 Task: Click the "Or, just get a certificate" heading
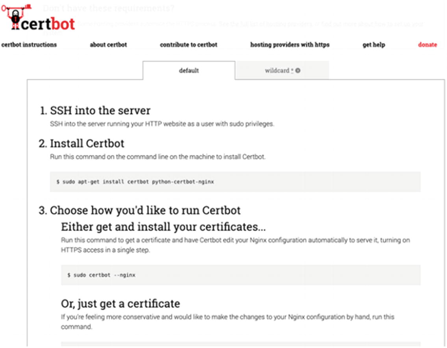coord(121,304)
